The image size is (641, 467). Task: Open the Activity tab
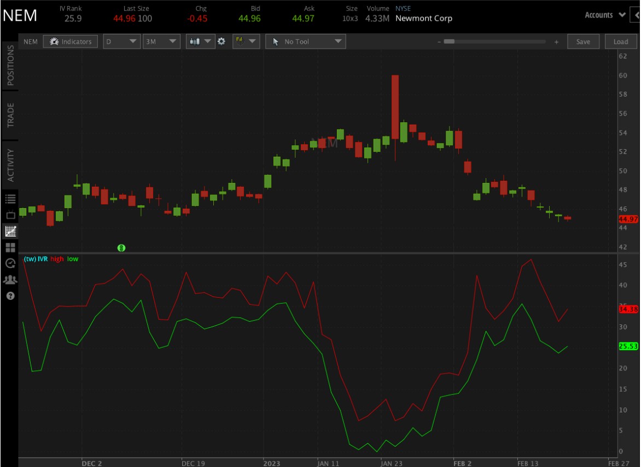(x=10, y=165)
